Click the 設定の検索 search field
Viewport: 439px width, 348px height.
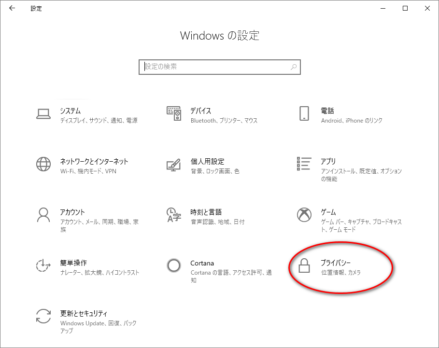click(215, 67)
